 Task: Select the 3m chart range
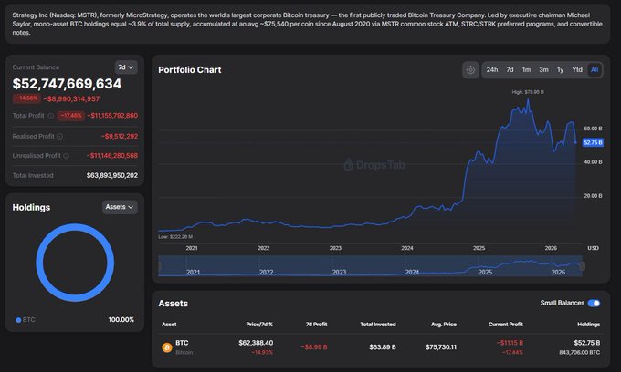coord(543,70)
